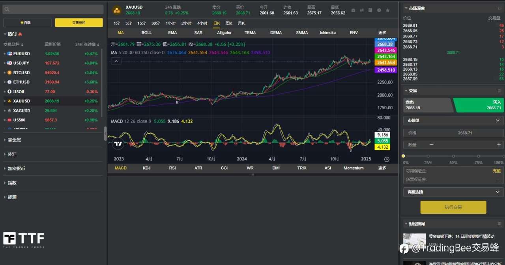Screen dimensions: 505x265
Task: Open the Financial News panel menu icon
Action: click(499, 224)
